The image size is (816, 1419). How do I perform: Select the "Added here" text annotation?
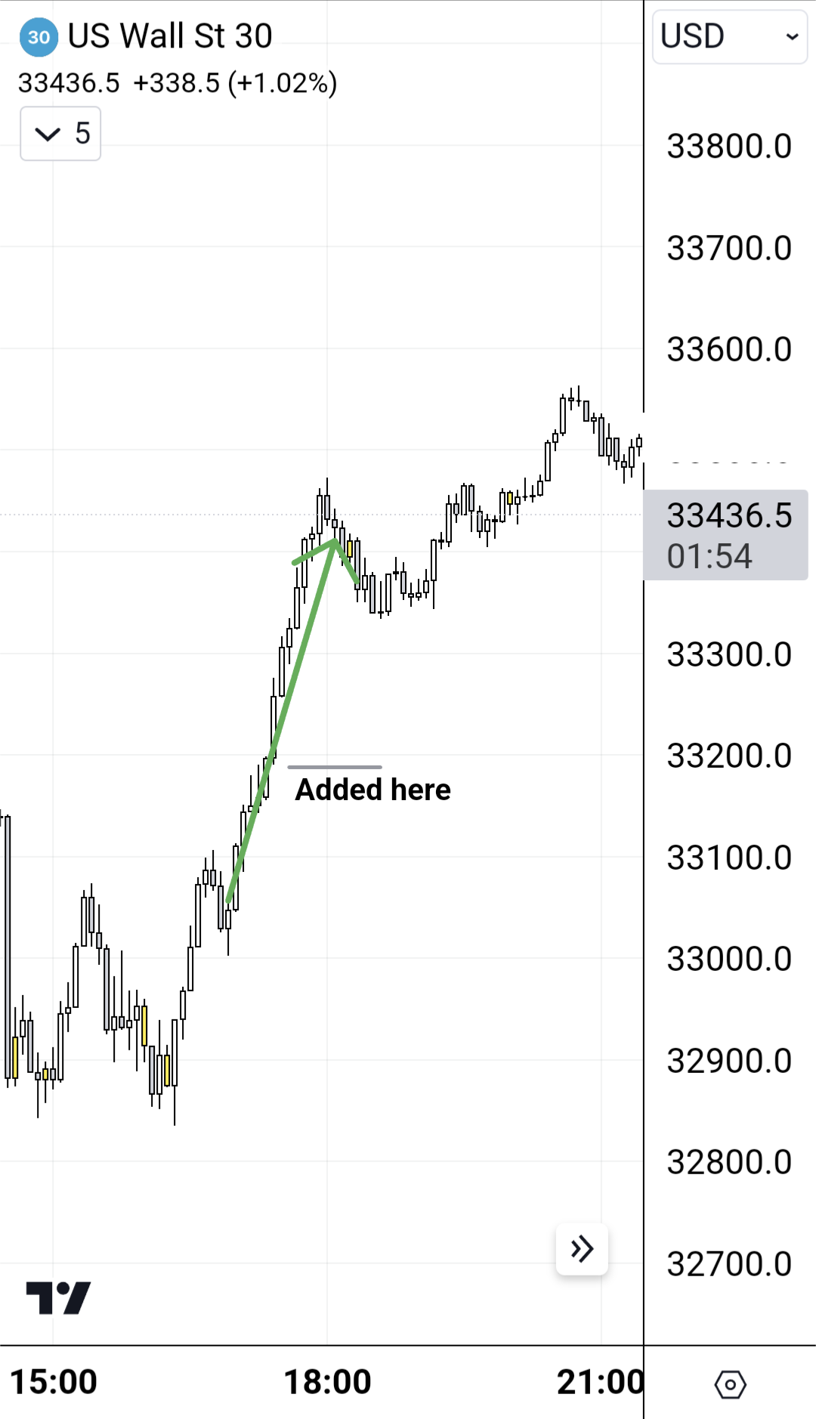click(x=372, y=790)
